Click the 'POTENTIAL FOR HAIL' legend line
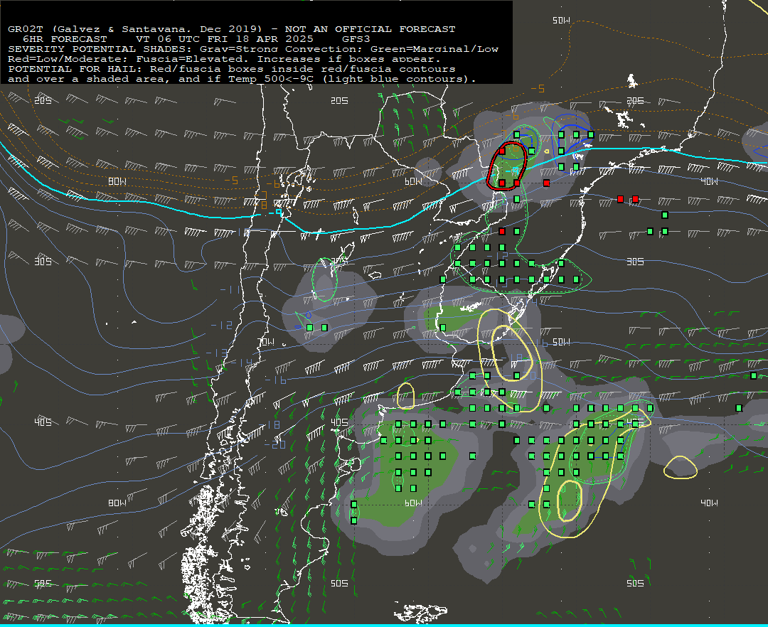 tap(232, 69)
